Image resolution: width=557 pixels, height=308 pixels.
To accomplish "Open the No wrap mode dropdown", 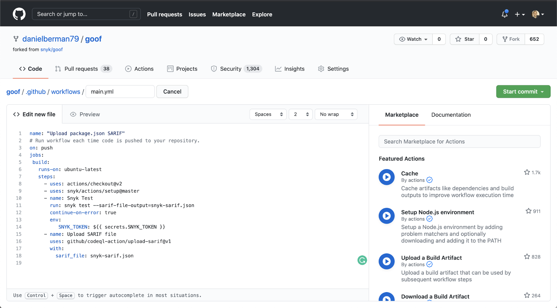I will pyautogui.click(x=336, y=114).
